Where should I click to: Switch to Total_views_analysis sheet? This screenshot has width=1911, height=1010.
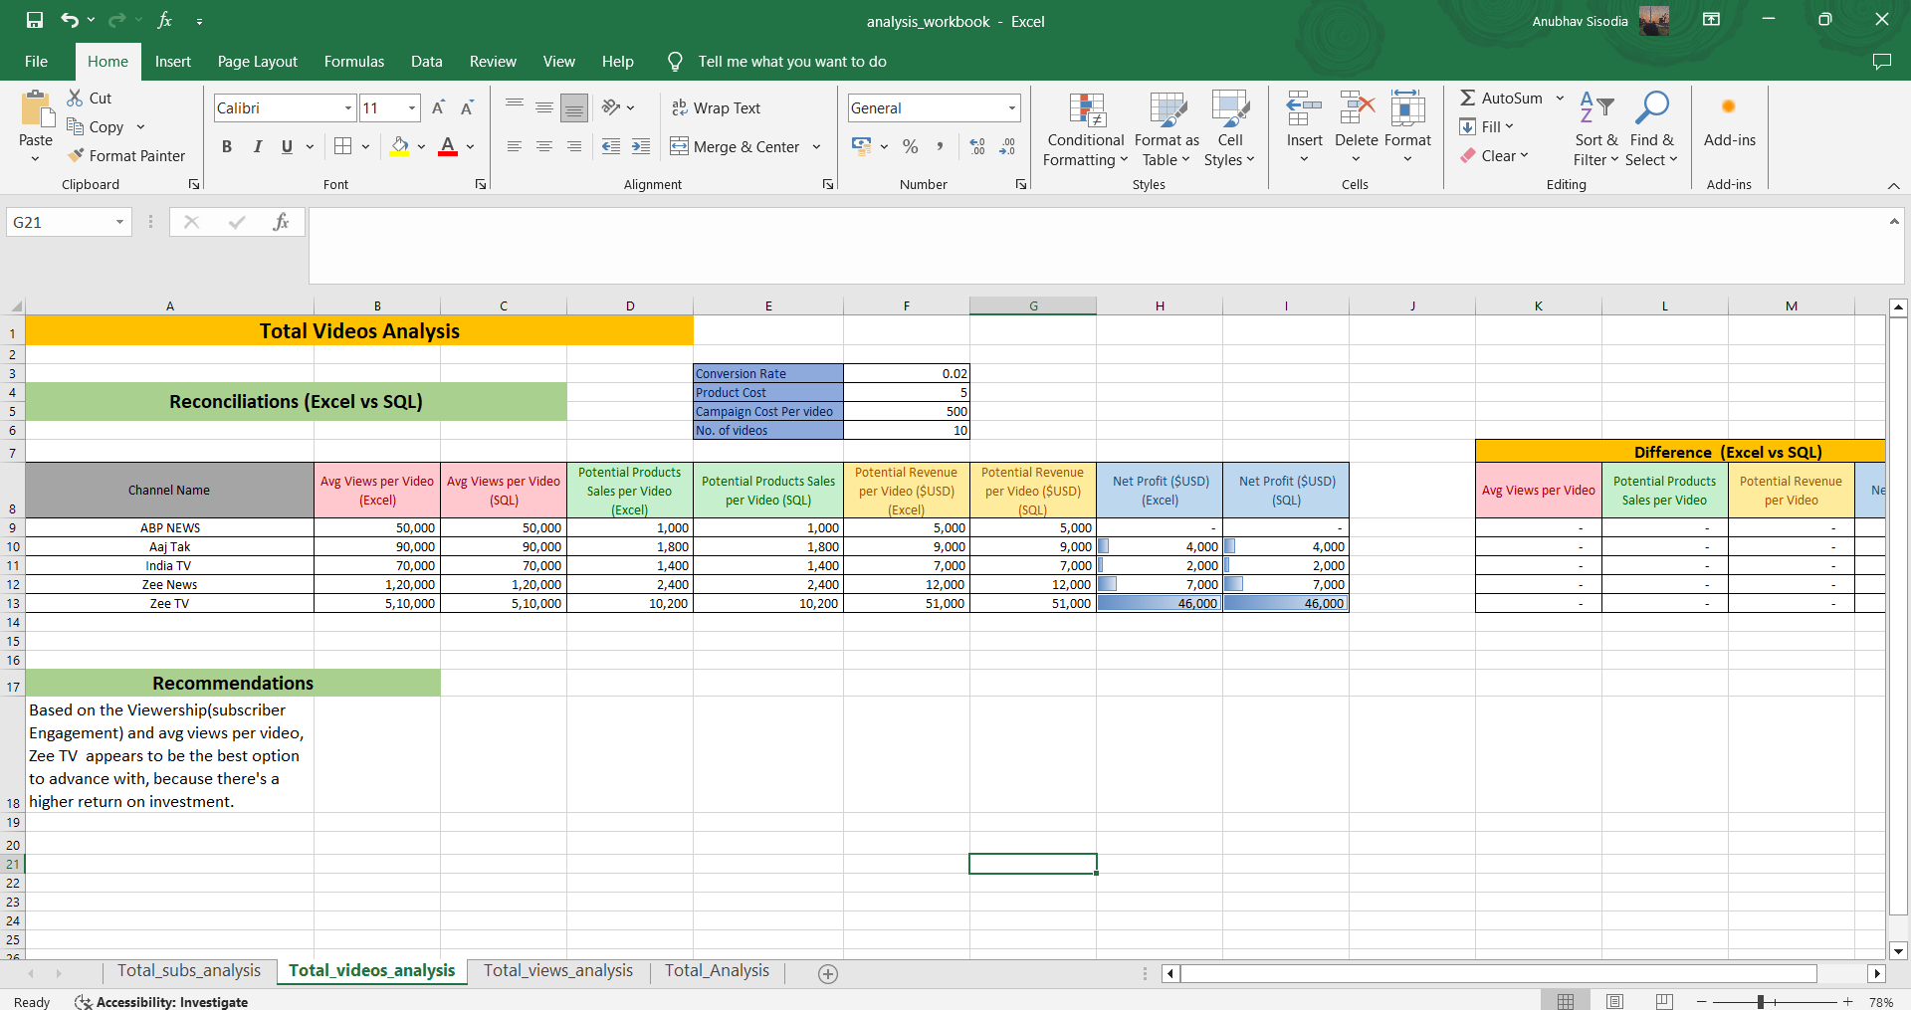click(558, 970)
